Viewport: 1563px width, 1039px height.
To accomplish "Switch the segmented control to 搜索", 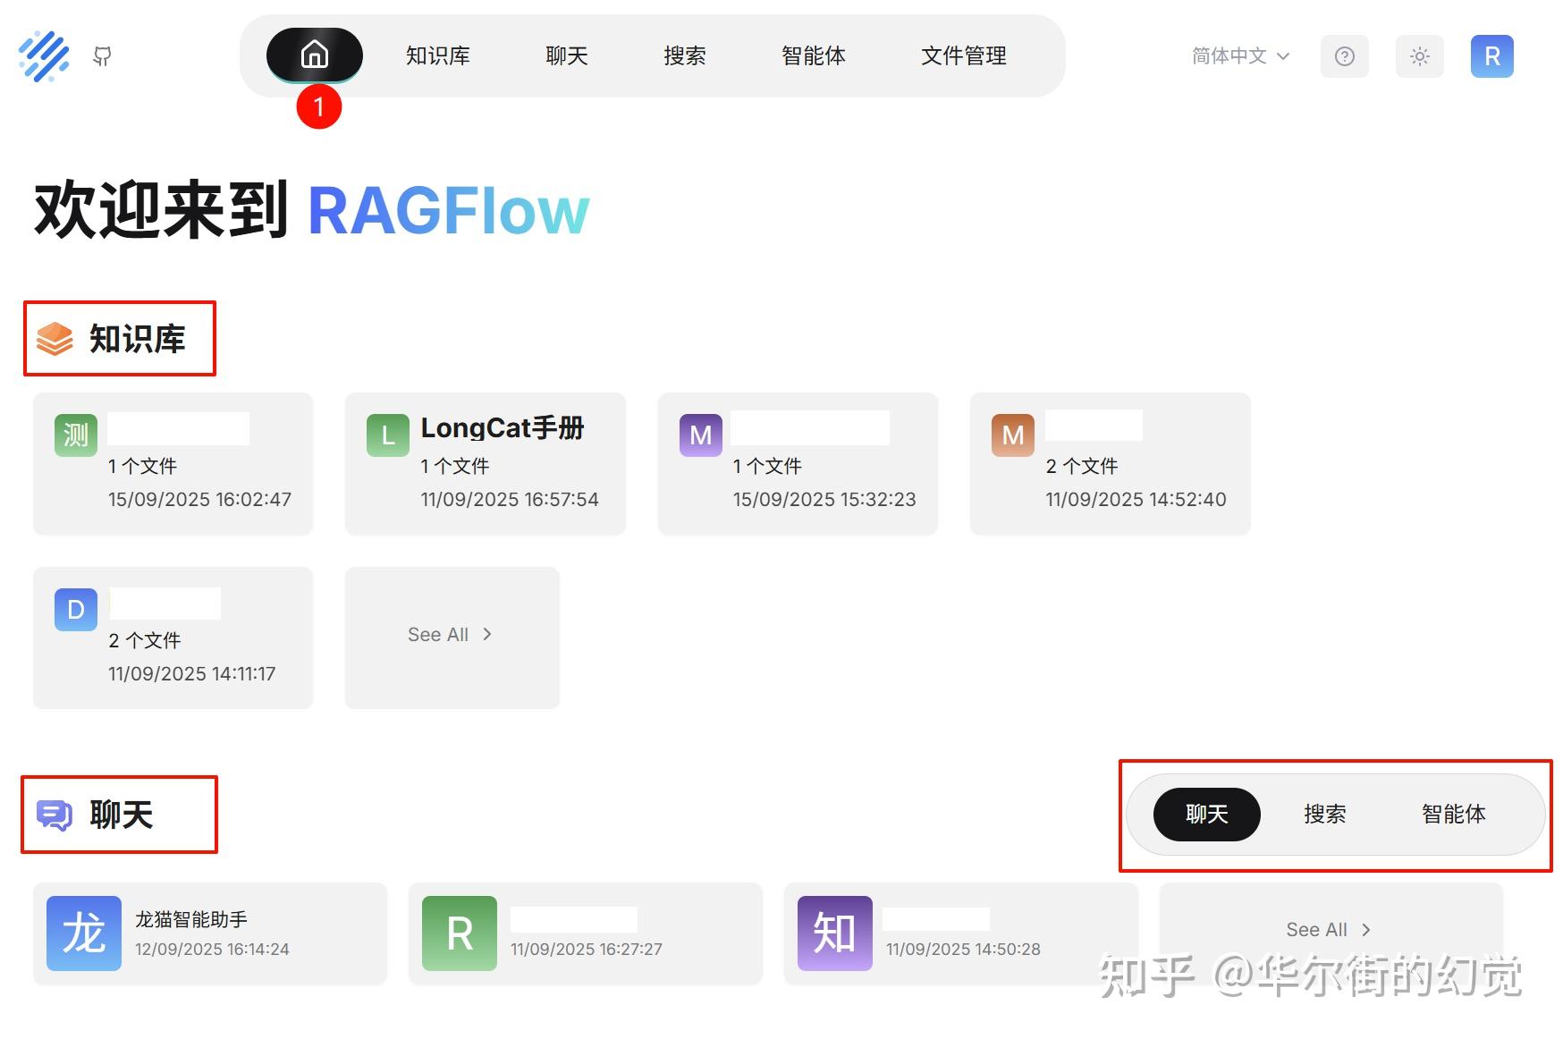I will (1325, 815).
